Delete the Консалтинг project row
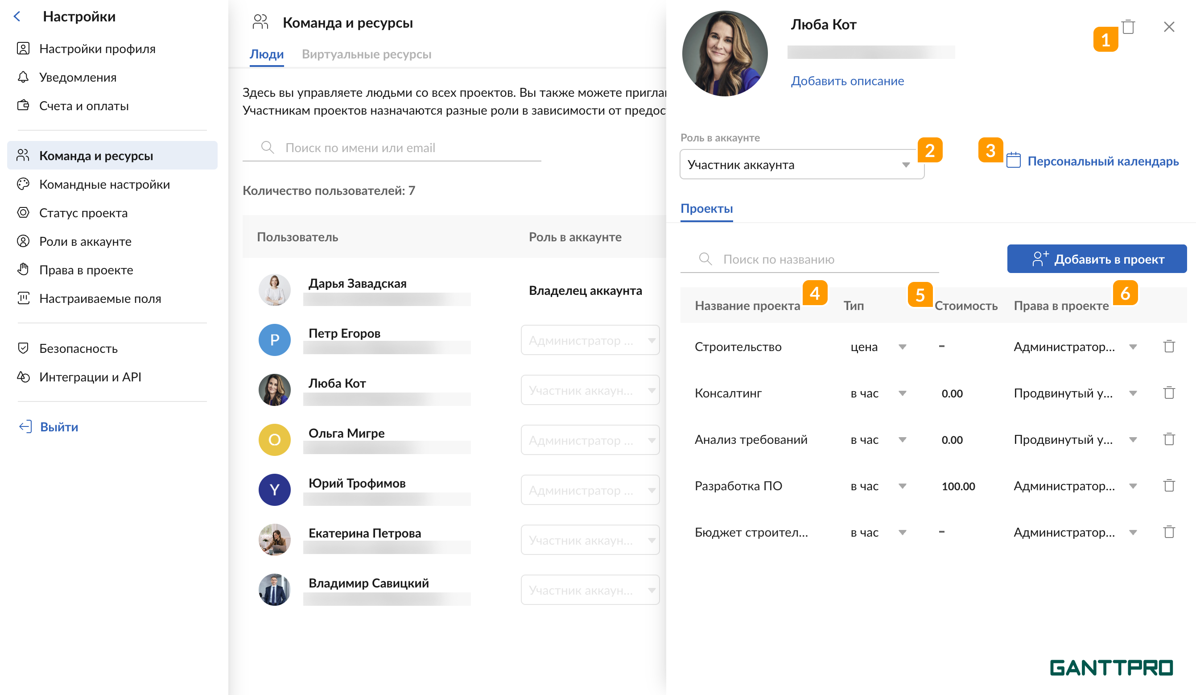Screen dimensions: 1196x695 click(1168, 393)
